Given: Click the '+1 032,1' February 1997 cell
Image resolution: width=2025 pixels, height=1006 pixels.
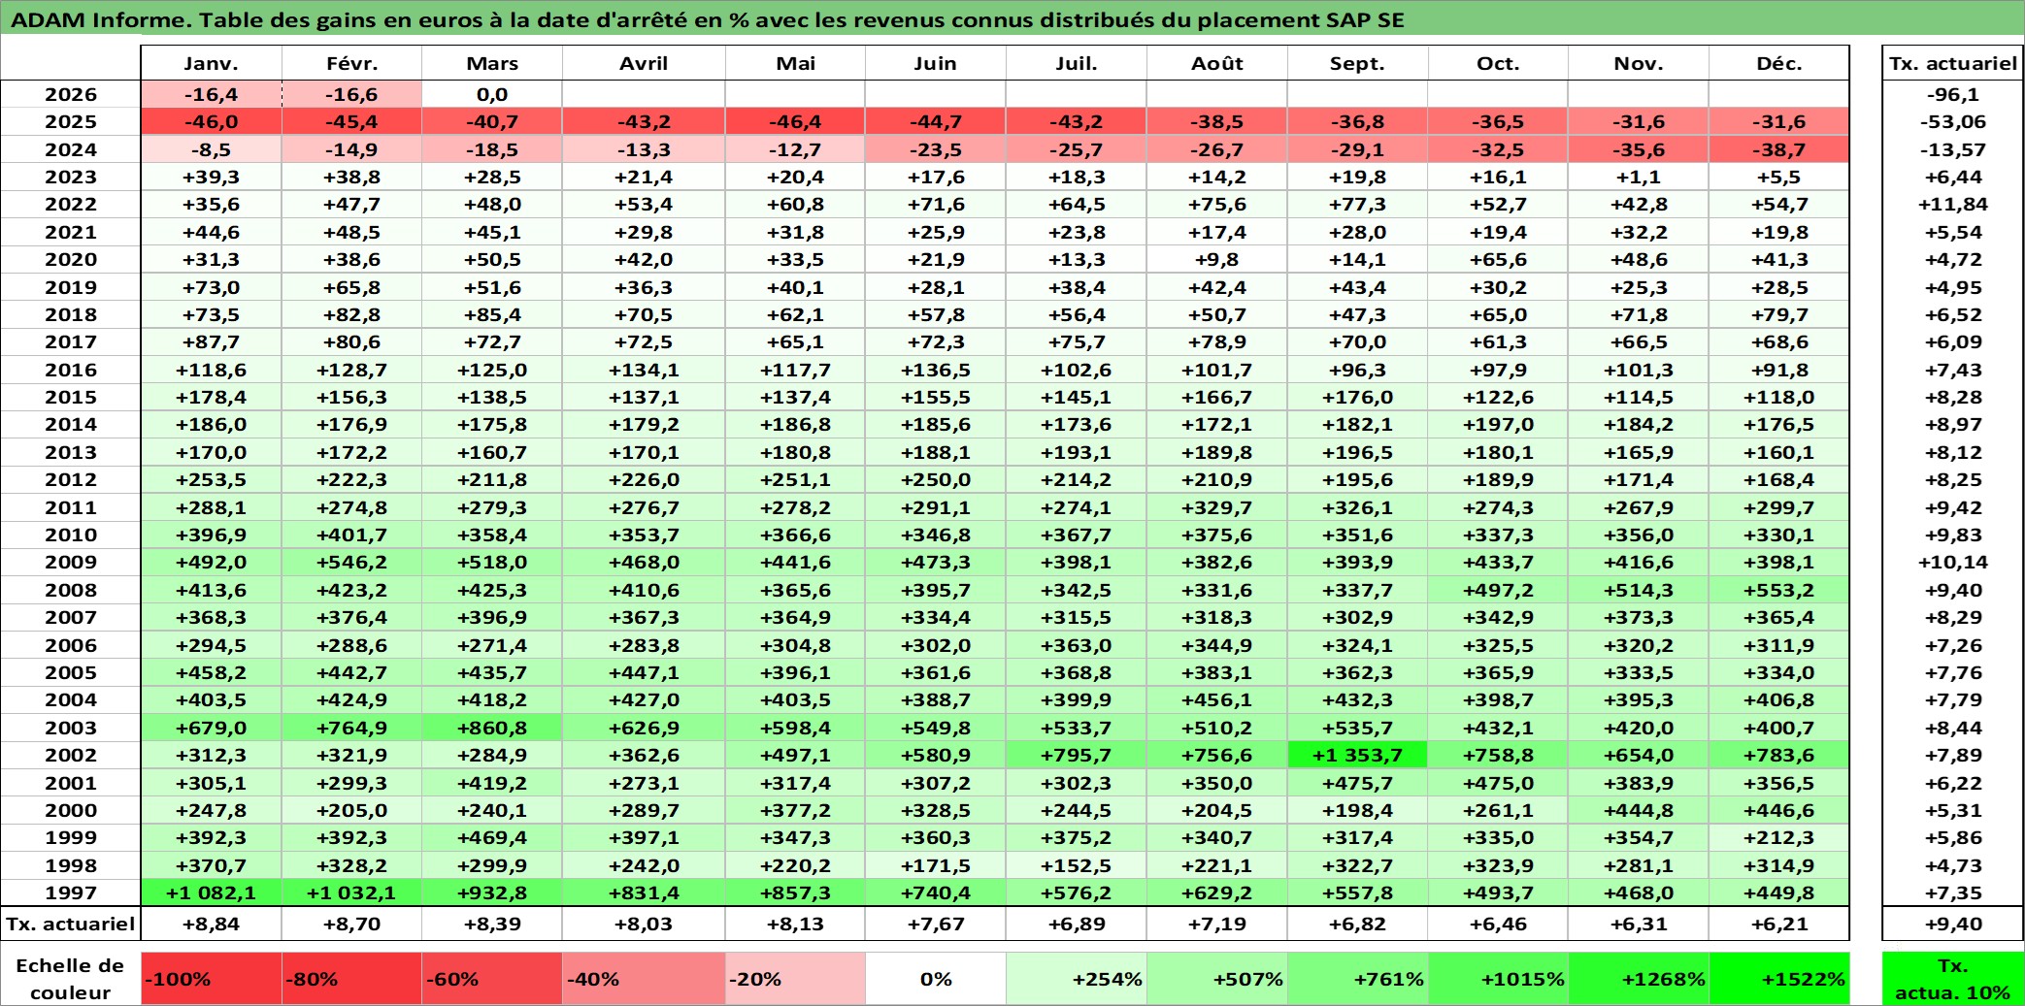Looking at the screenshot, I should [x=351, y=892].
